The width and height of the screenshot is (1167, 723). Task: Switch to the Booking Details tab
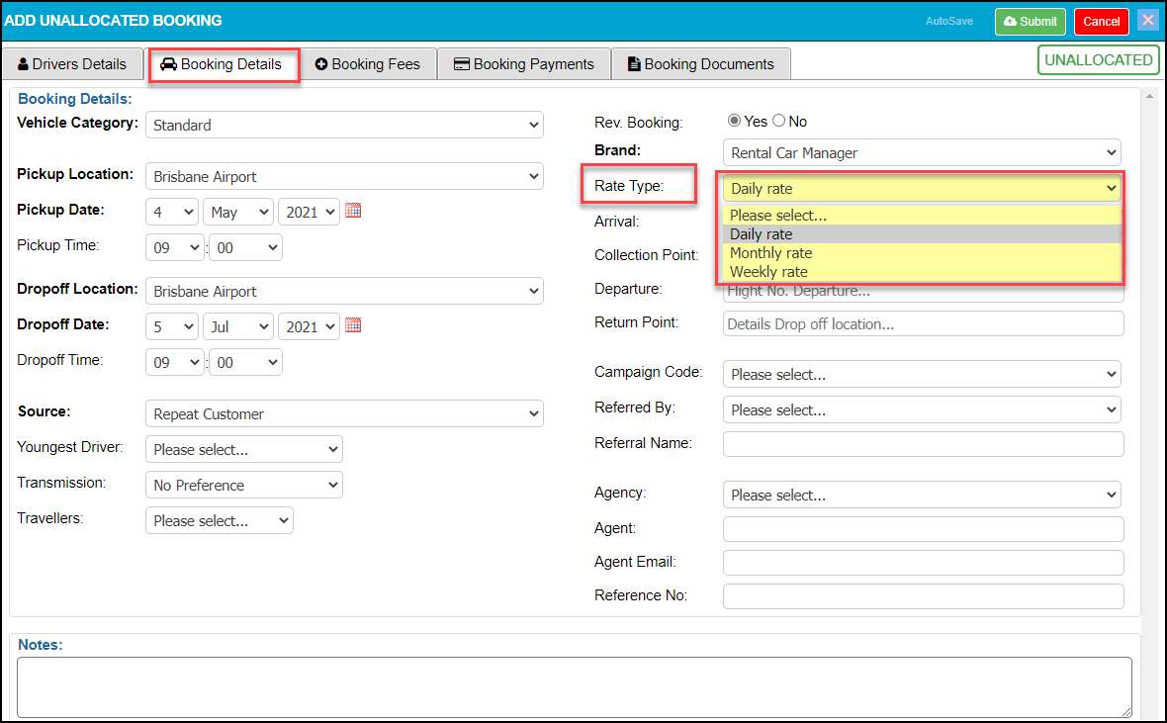pos(224,64)
